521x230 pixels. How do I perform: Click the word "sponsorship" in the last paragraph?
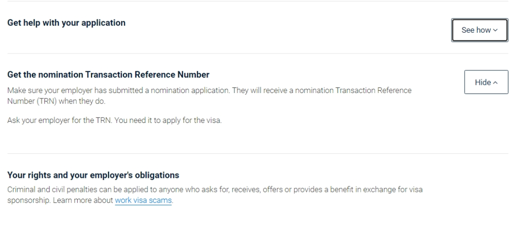click(x=24, y=201)
